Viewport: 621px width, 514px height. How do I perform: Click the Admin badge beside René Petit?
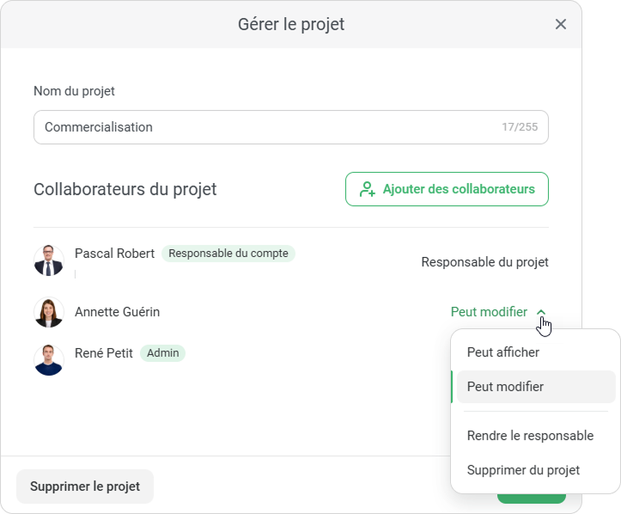point(162,352)
